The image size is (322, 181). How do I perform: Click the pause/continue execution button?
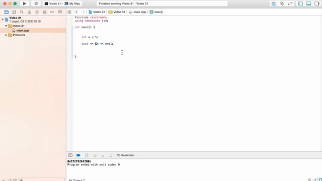click(87, 155)
